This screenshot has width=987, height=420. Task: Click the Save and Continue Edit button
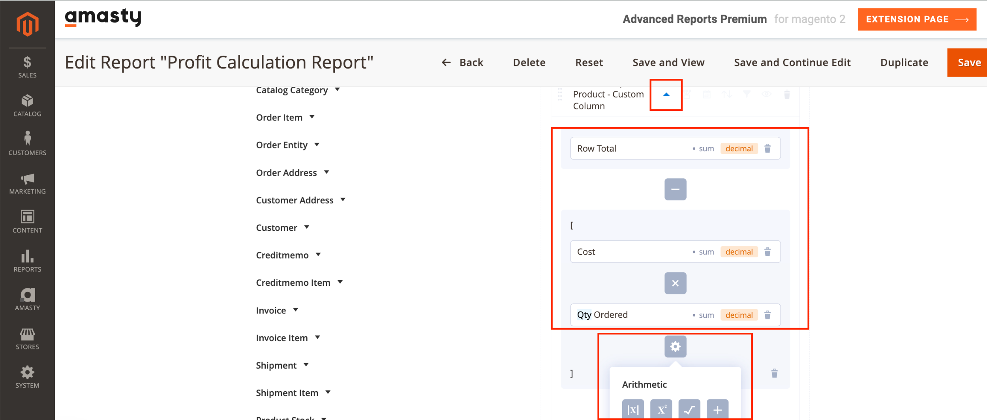click(792, 62)
